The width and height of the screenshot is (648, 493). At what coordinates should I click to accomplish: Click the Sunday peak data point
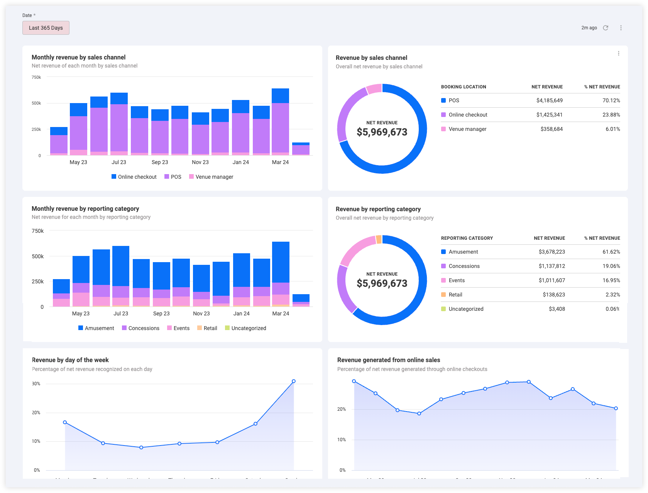pyautogui.click(x=294, y=381)
